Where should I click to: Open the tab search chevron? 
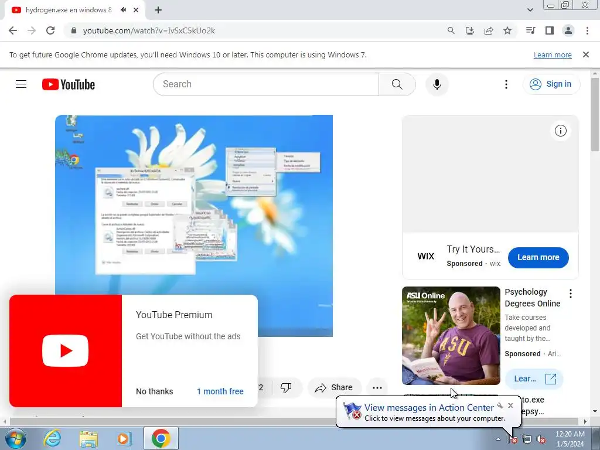point(530,10)
